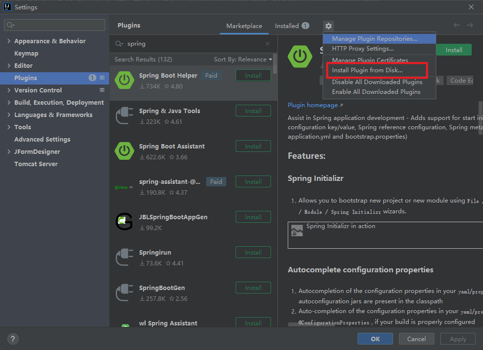Click the plugin list vertical scrollbar

[x=275, y=64]
